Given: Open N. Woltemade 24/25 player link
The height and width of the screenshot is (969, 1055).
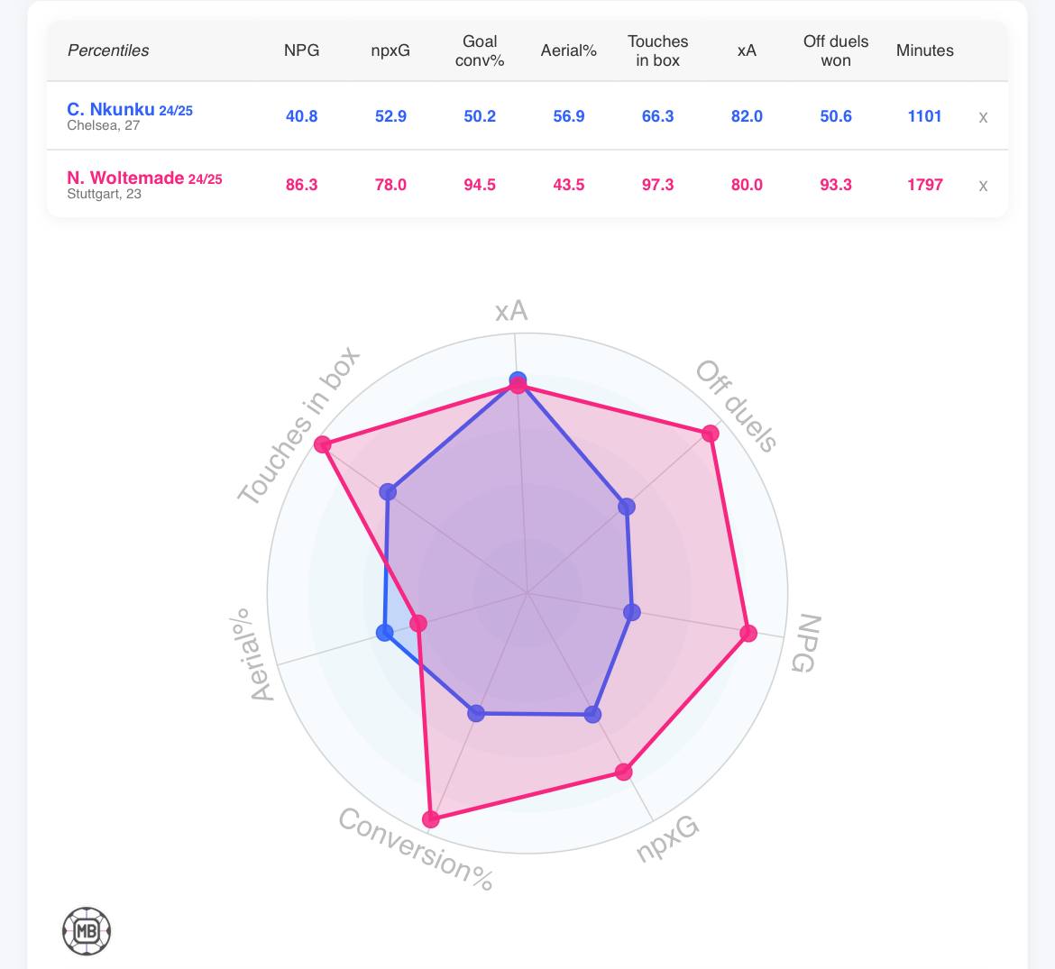Looking at the screenshot, I should point(144,178).
